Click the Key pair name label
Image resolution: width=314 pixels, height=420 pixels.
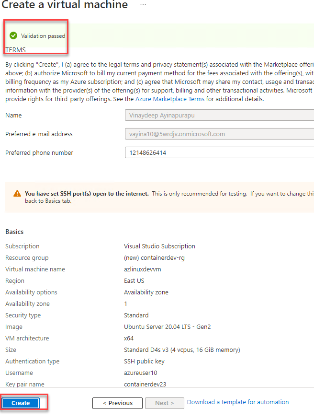tap(24, 385)
